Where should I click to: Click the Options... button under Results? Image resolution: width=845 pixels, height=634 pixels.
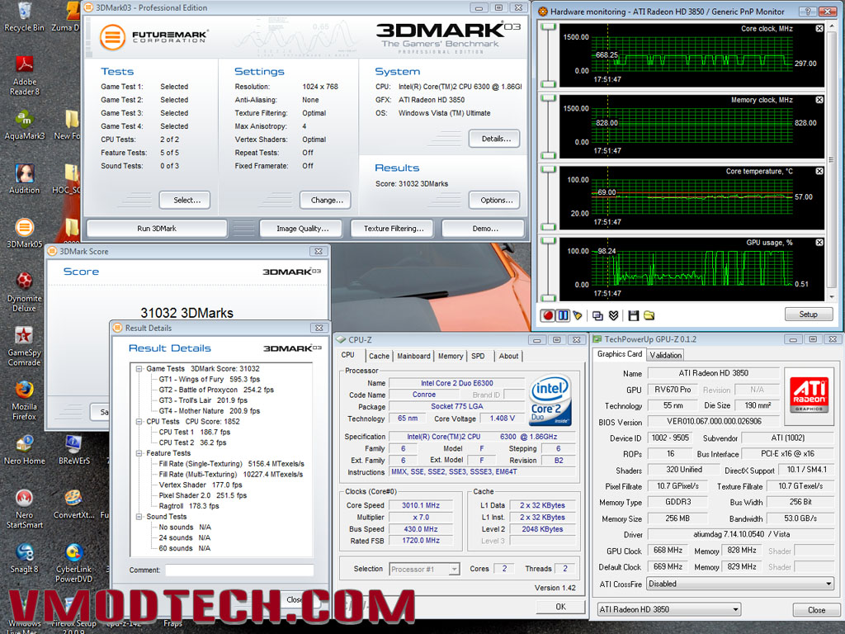pyautogui.click(x=494, y=200)
